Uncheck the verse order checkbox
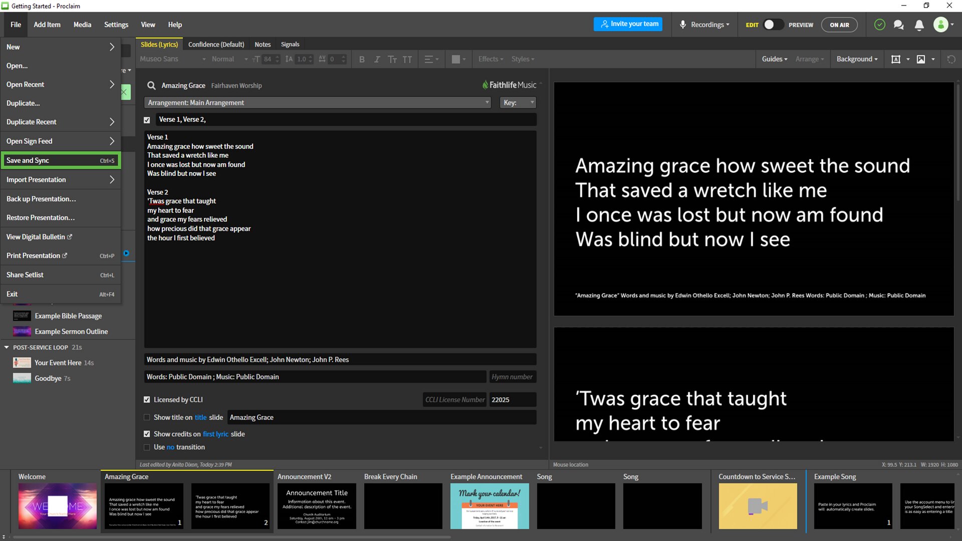 coord(147,120)
